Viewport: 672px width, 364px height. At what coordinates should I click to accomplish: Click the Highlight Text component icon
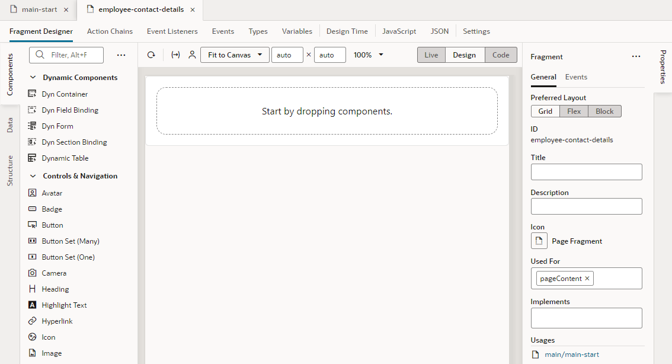pos(32,305)
